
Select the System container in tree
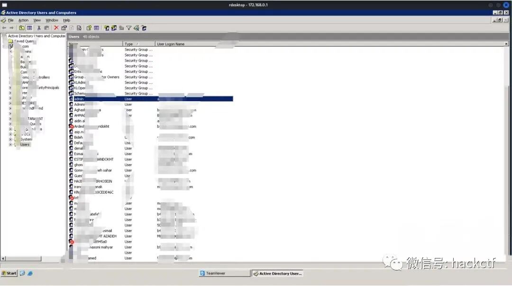pos(26,139)
